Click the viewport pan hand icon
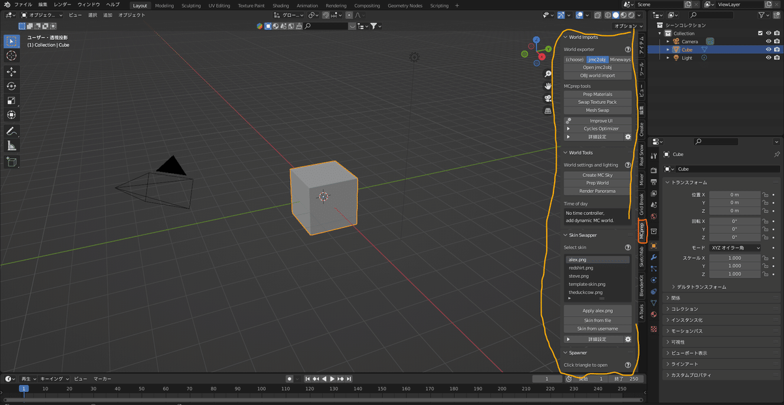Image resolution: width=784 pixels, height=405 pixels. point(547,86)
